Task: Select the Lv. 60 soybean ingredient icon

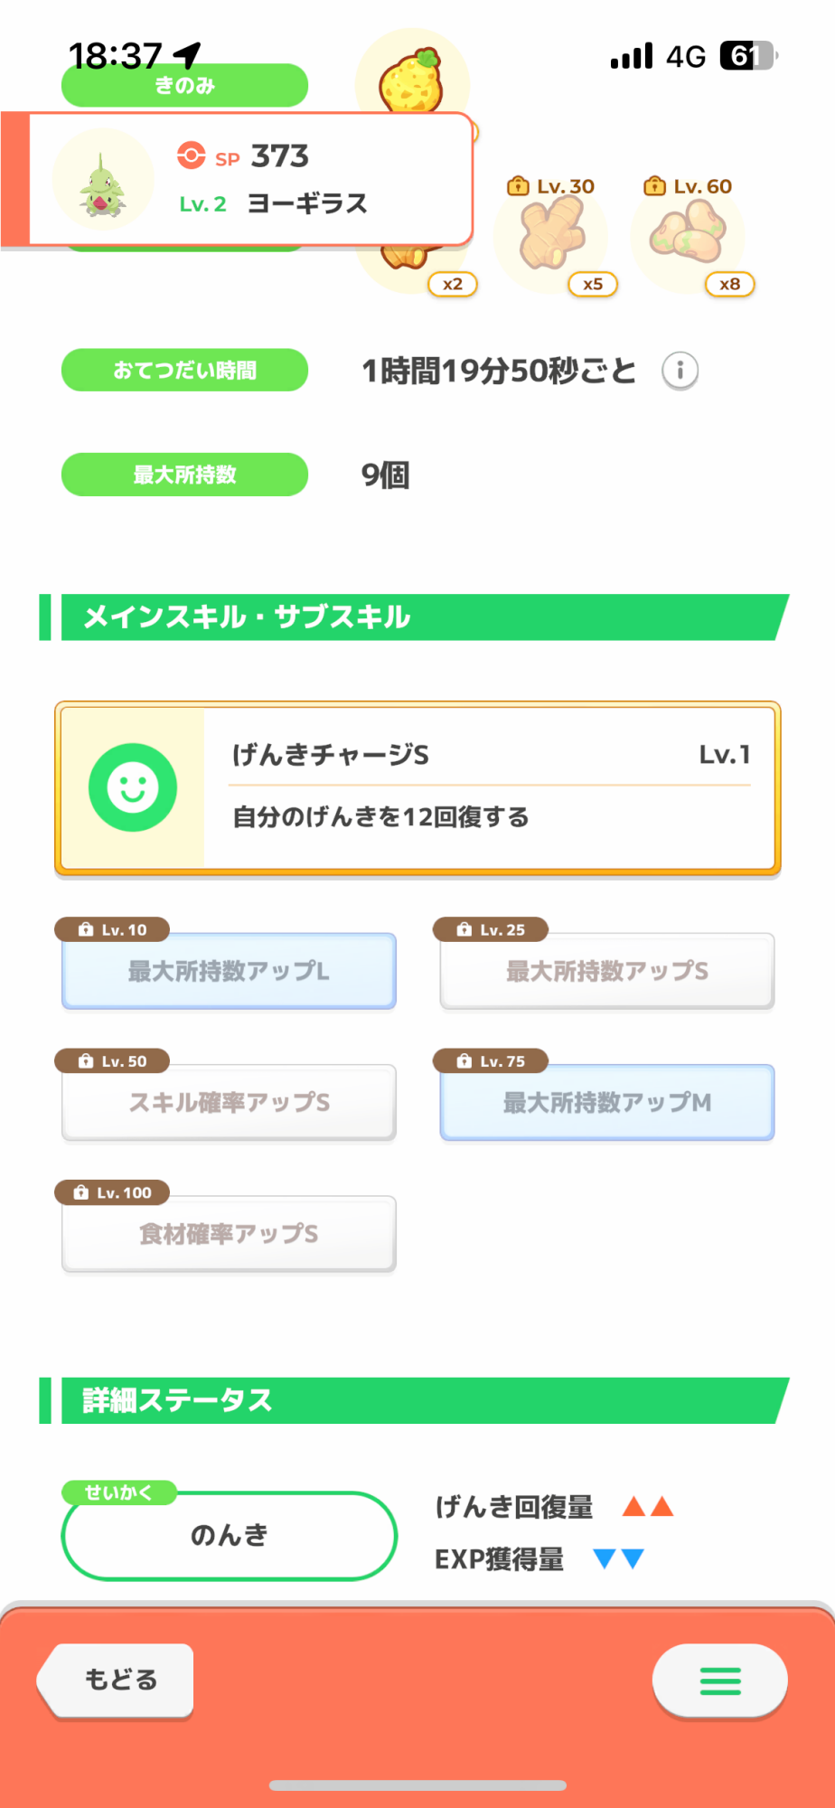Action: [688, 235]
